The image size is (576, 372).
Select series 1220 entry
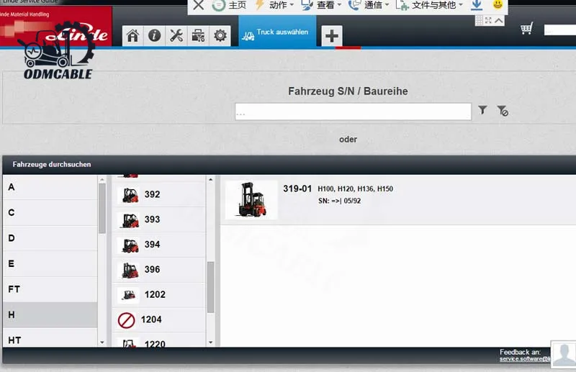point(158,340)
